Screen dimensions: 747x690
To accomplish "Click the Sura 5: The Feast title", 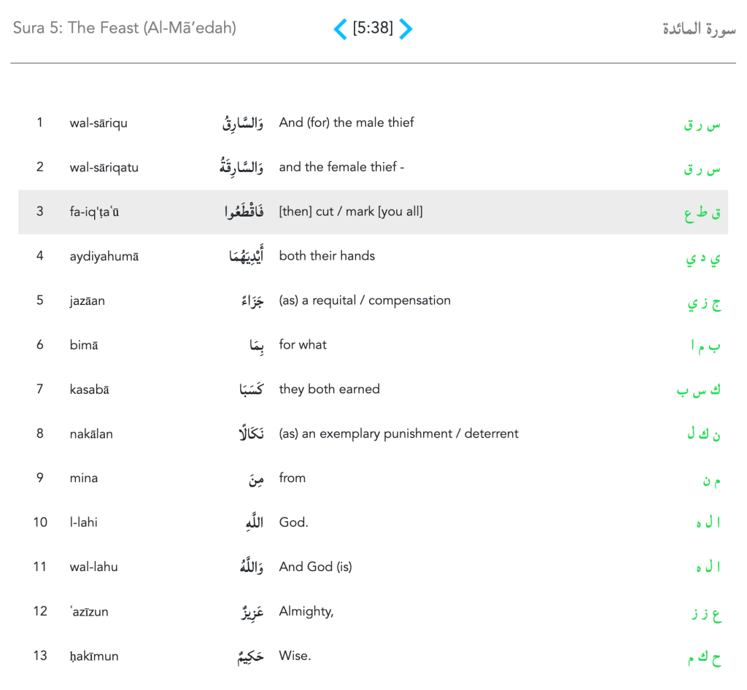I will (125, 28).
